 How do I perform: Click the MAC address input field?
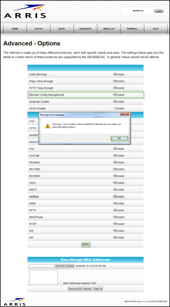pyautogui.click(x=42, y=266)
